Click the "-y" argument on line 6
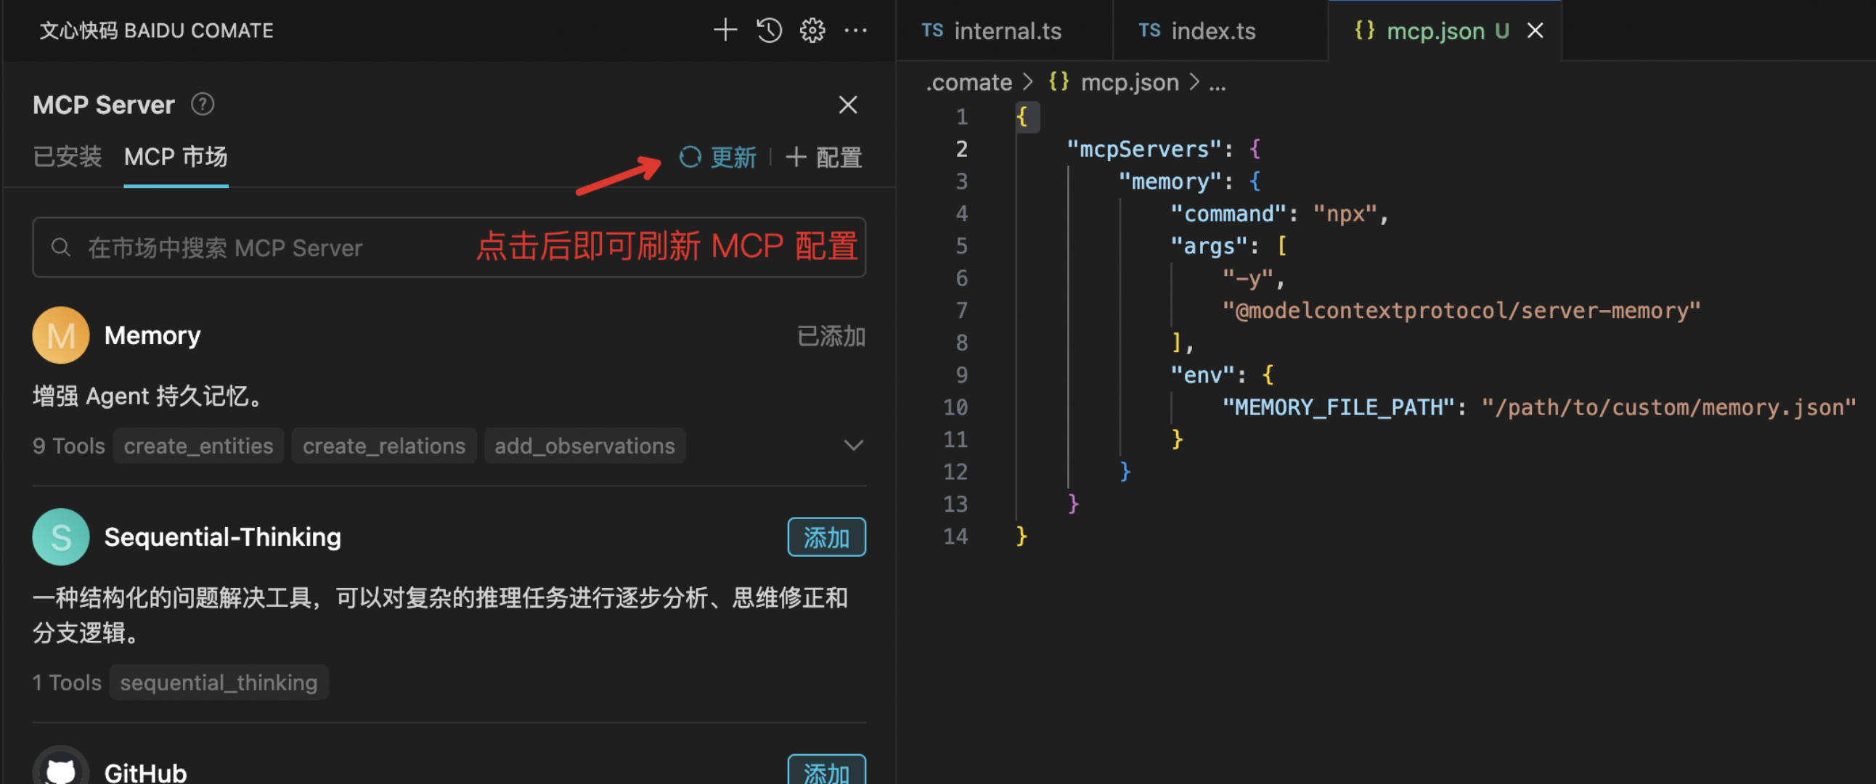1876x784 pixels. 1247,278
